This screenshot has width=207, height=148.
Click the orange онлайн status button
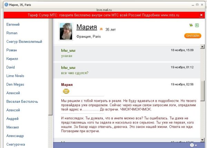tap(193, 36)
